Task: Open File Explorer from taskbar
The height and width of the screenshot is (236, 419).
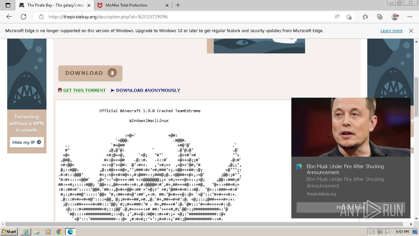Action: (x=37, y=232)
